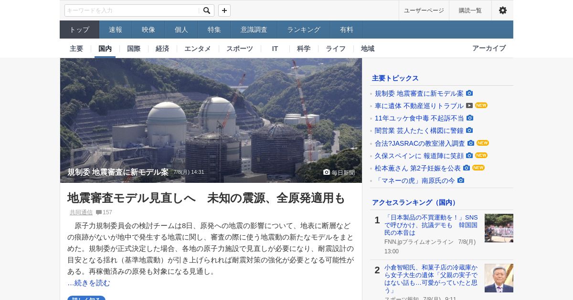Click video icon next to 車に遺体 topic
The image size is (573, 300).
469,105
